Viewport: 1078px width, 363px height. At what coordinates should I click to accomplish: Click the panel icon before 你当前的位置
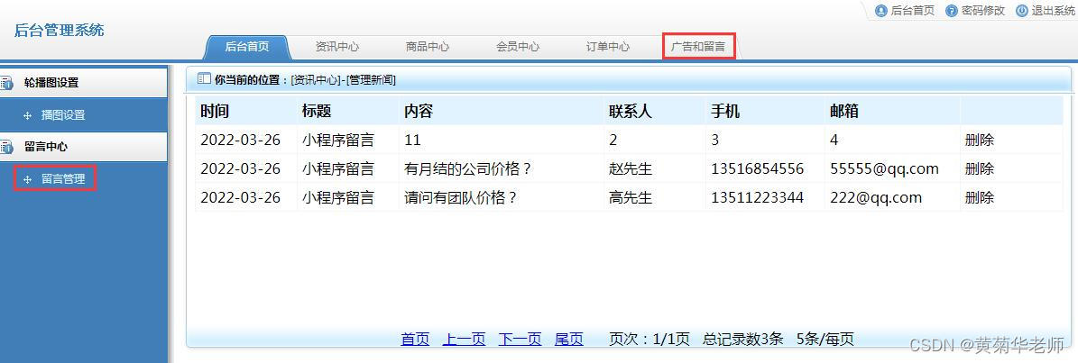tap(204, 79)
